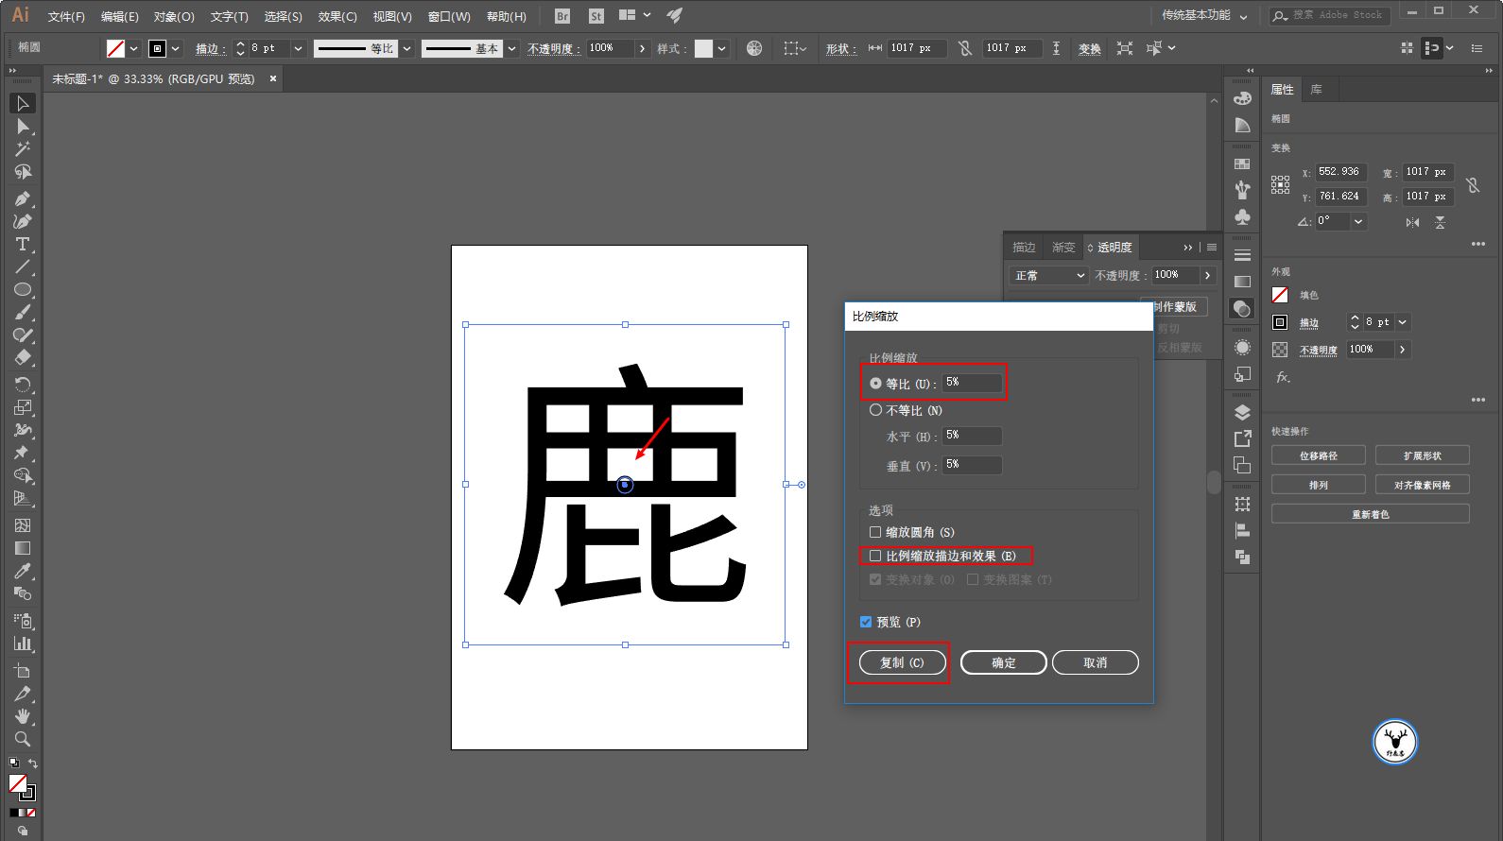Image resolution: width=1503 pixels, height=841 pixels.
Task: Open the Layers panel icon
Action: click(x=1242, y=412)
